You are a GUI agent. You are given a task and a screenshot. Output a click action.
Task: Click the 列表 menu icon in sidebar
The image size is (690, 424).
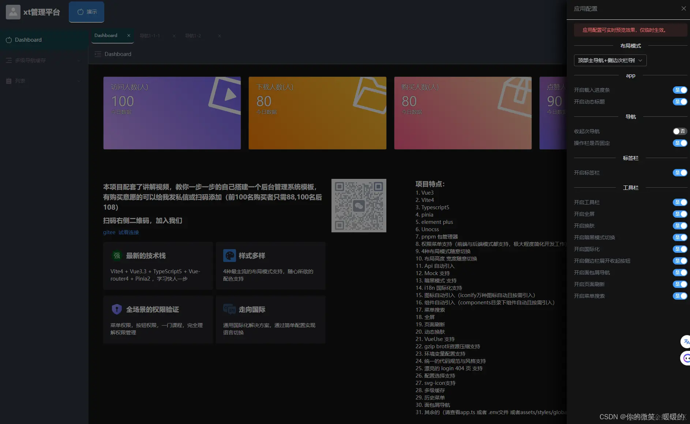click(x=9, y=81)
